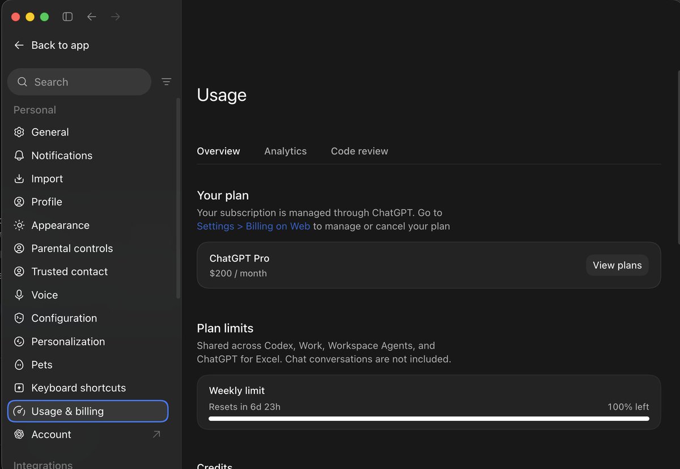Open General settings
The image size is (680, 469).
(x=88, y=132)
